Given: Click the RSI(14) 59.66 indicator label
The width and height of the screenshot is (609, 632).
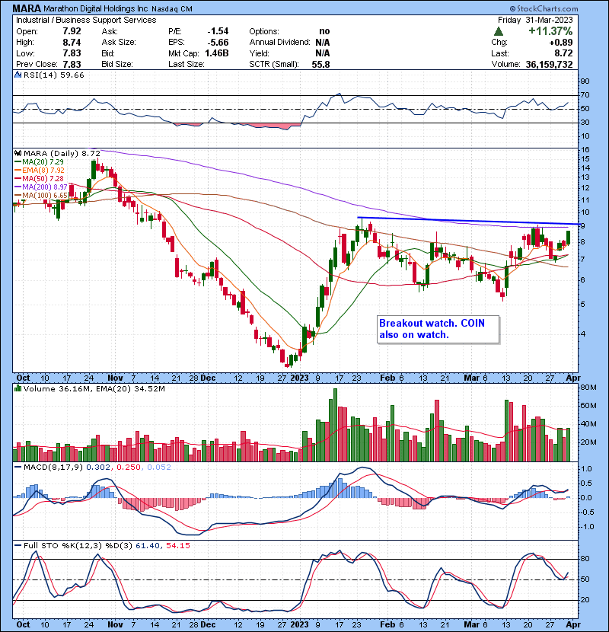Looking at the screenshot, I should (x=53, y=75).
